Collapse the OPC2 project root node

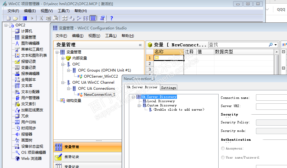point(6,25)
